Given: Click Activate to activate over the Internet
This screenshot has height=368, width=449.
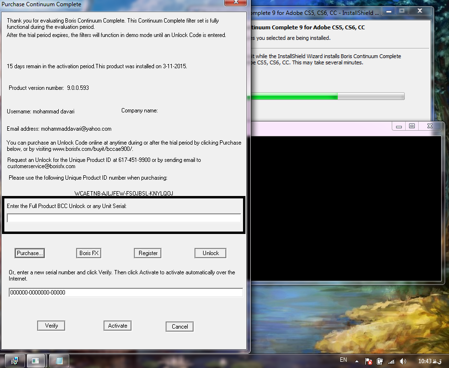Looking at the screenshot, I should pos(117,326).
